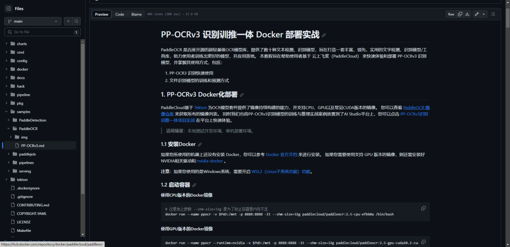This screenshot has width=510, height=247.
Task: Open PaddleOCR 镜像仓库 link
Action: (x=416, y=107)
